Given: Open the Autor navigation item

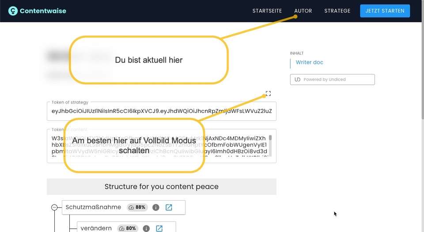Looking at the screenshot, I should point(303,11).
